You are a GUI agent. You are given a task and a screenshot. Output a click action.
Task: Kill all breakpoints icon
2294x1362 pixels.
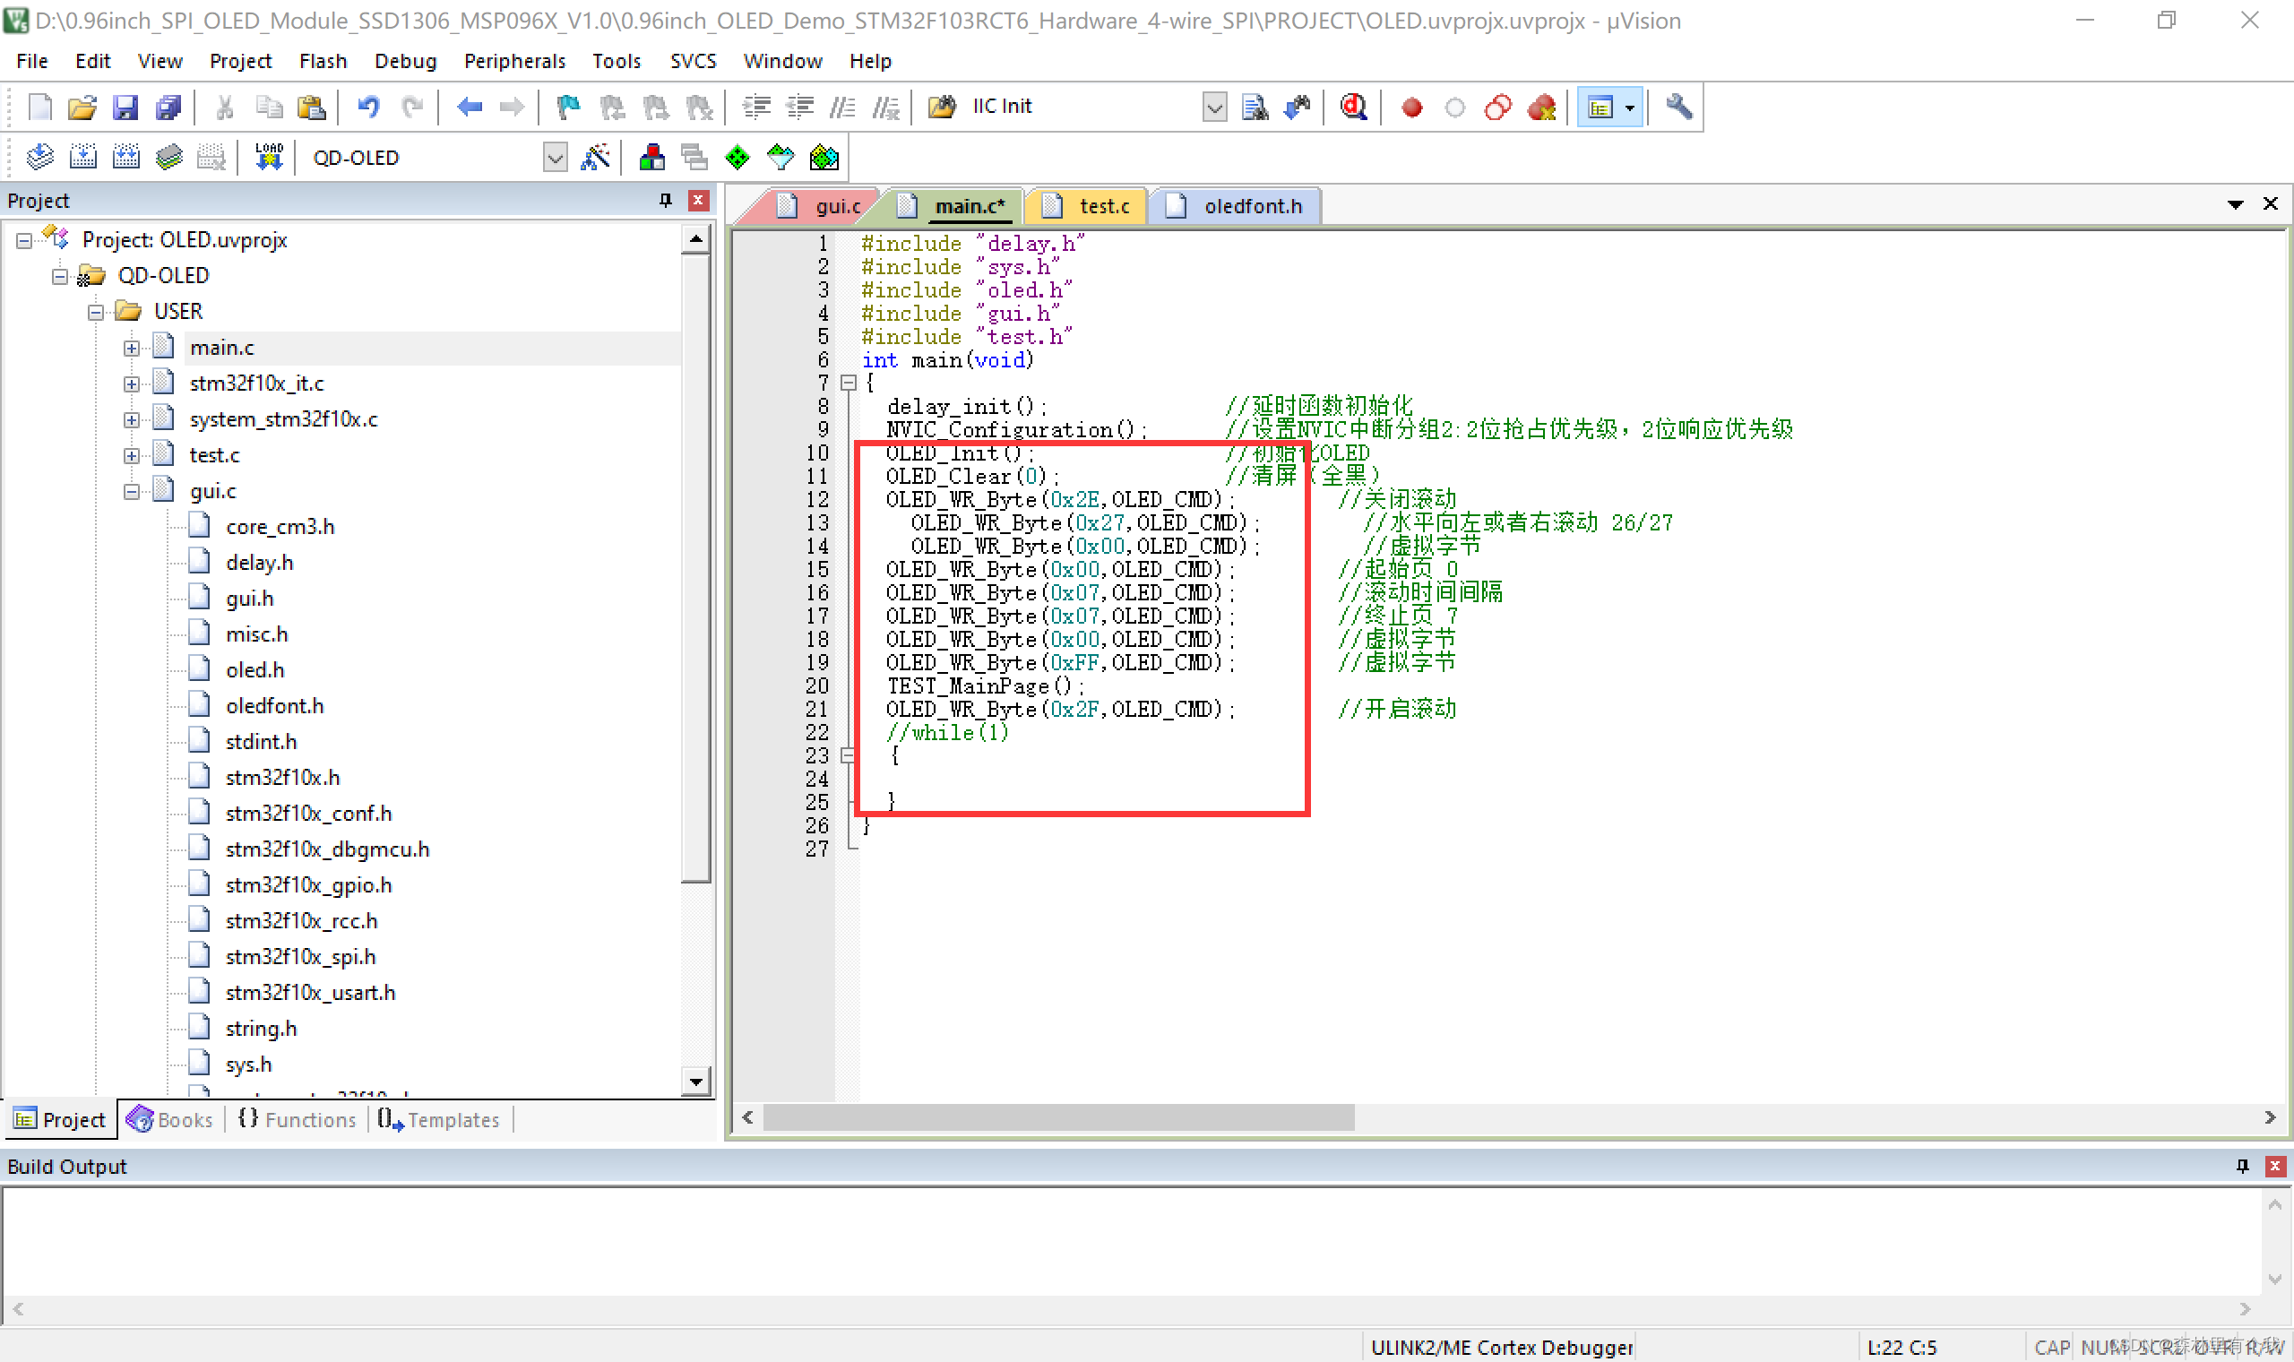(x=1542, y=108)
